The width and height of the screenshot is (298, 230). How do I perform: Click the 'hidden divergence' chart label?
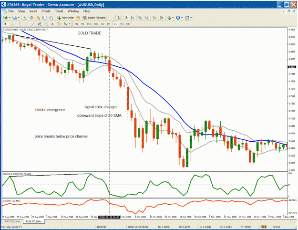pos(50,110)
